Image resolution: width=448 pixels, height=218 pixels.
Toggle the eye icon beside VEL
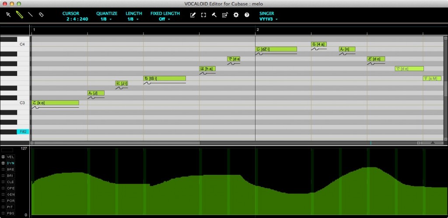tap(3, 157)
